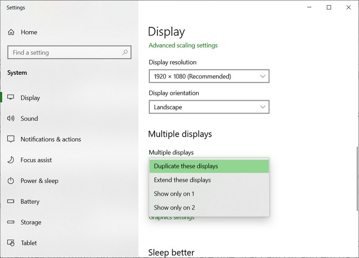Click the Sound speaker icon
The height and width of the screenshot is (258, 359).
point(11,118)
